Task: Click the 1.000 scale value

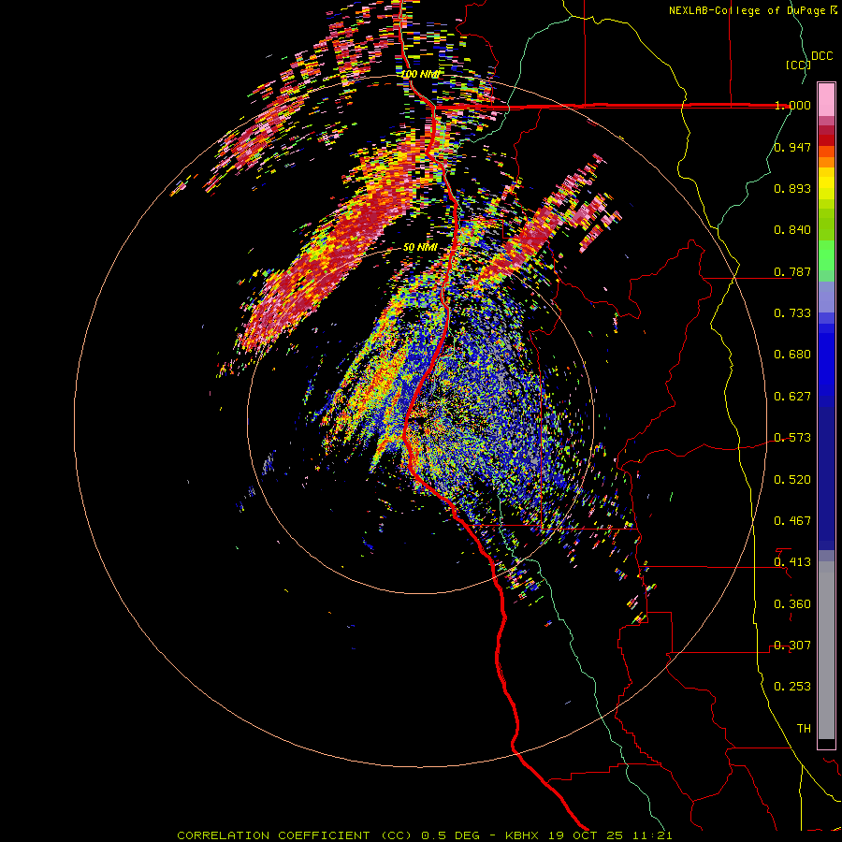Action: 792,105
